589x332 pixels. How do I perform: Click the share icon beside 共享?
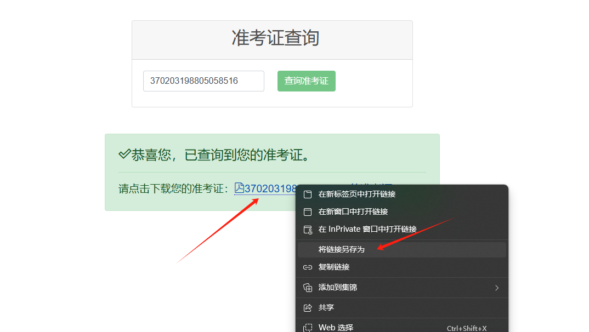click(x=308, y=307)
